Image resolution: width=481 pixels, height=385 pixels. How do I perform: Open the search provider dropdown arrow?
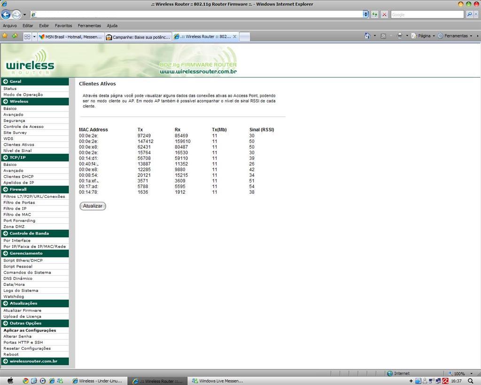tap(476, 15)
